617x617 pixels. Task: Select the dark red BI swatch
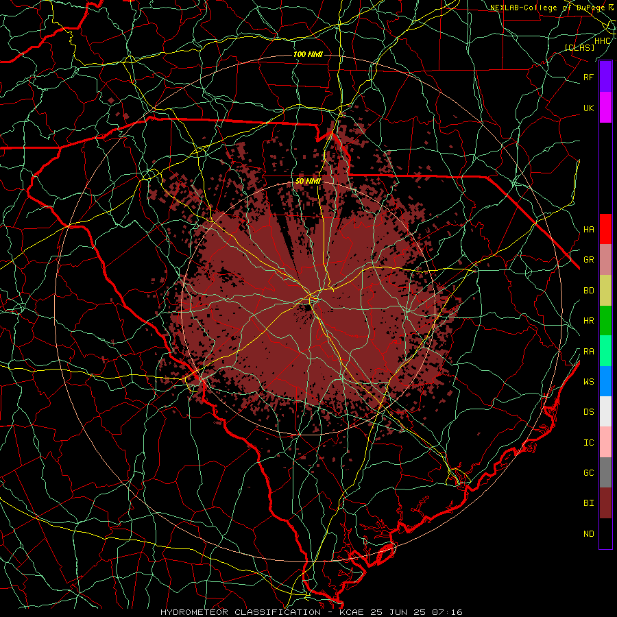pos(605,503)
